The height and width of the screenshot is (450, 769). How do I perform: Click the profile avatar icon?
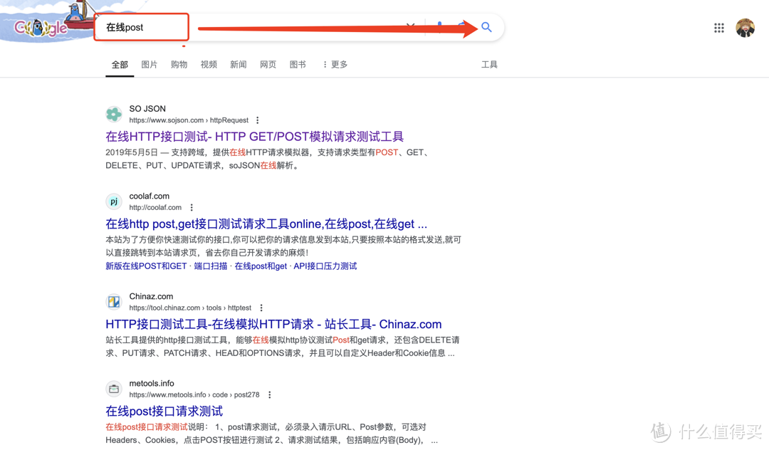pos(745,28)
